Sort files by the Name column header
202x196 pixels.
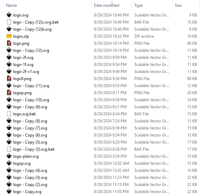click(x=11, y=5)
